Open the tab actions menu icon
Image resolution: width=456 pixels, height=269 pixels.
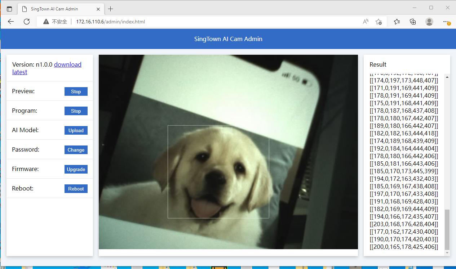[x=9, y=9]
